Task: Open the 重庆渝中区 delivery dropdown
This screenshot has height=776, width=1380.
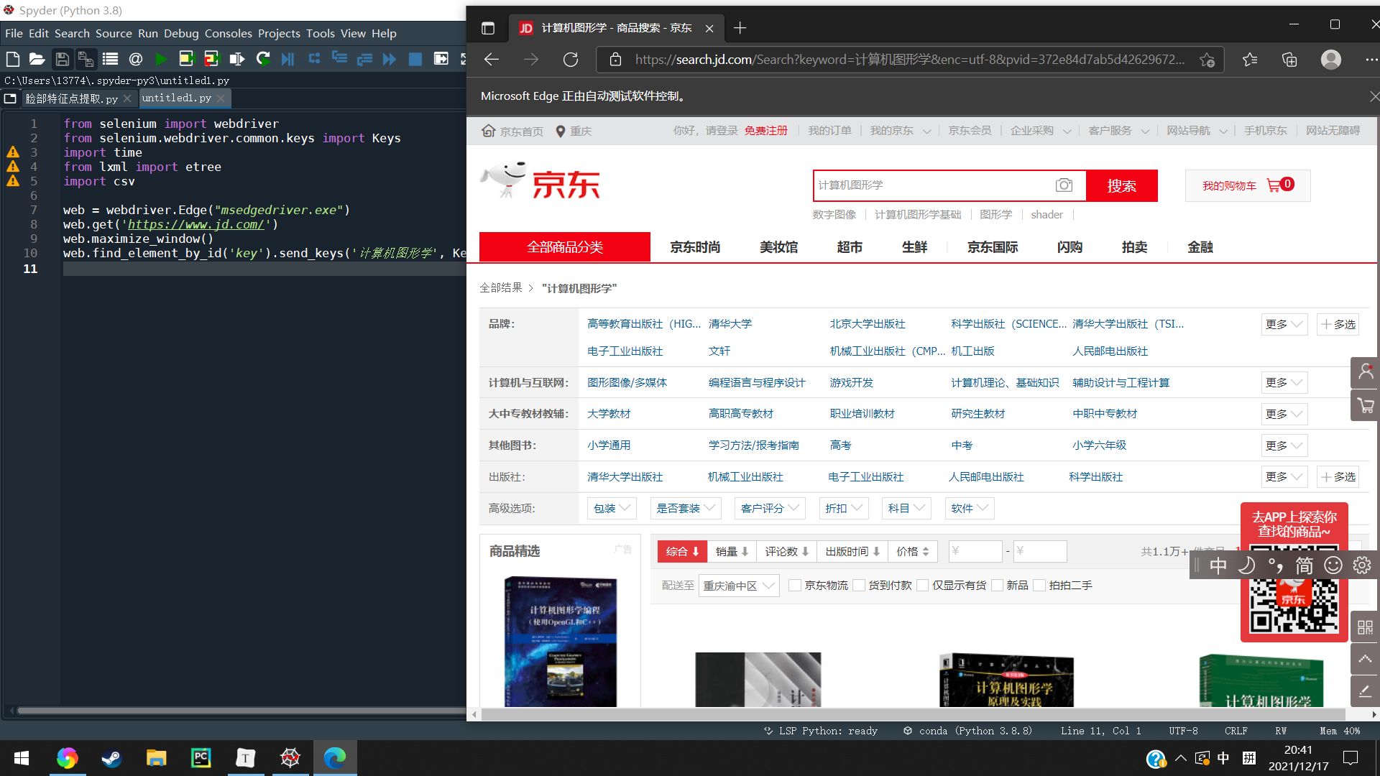Action: (739, 586)
